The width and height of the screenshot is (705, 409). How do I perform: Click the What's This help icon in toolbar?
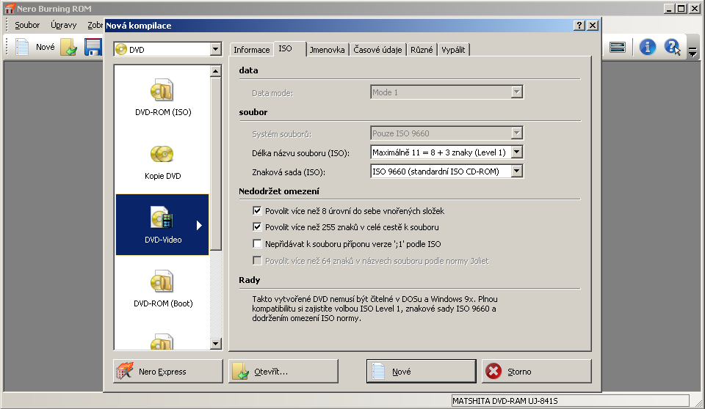coord(672,47)
